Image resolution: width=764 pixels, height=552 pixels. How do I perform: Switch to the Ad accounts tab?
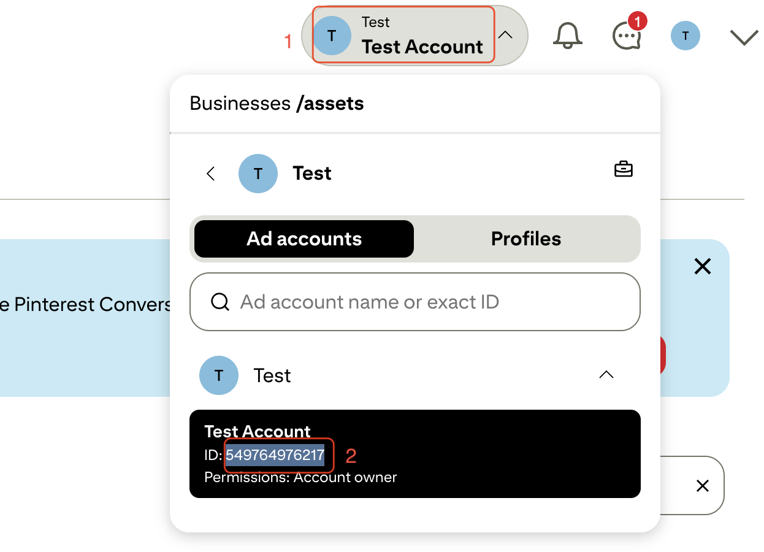point(304,239)
